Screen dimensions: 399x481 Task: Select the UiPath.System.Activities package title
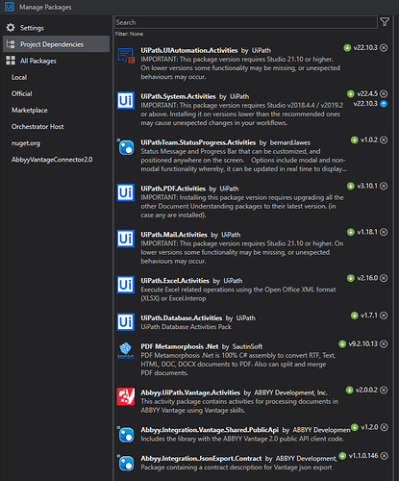point(178,96)
